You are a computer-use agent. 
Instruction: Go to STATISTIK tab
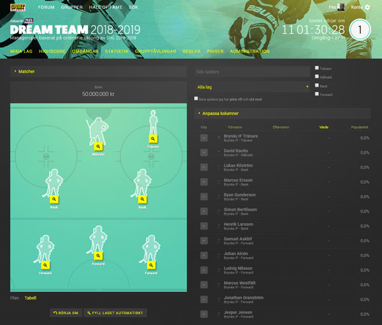point(117,51)
